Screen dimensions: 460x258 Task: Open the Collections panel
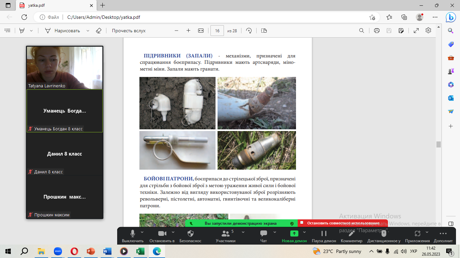coord(404,17)
